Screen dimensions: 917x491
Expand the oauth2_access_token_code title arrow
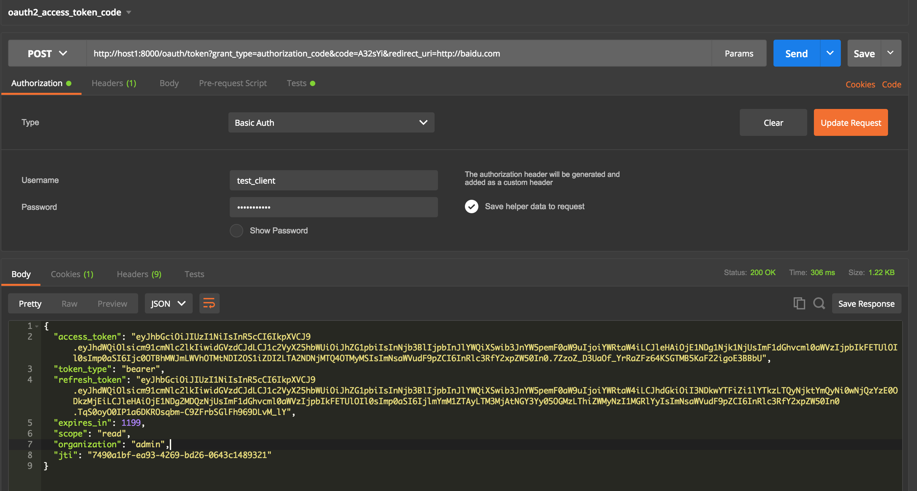click(129, 12)
